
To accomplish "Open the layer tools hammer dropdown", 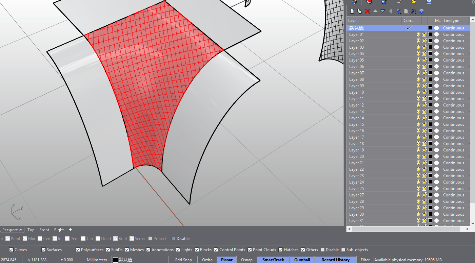I will (x=414, y=11).
